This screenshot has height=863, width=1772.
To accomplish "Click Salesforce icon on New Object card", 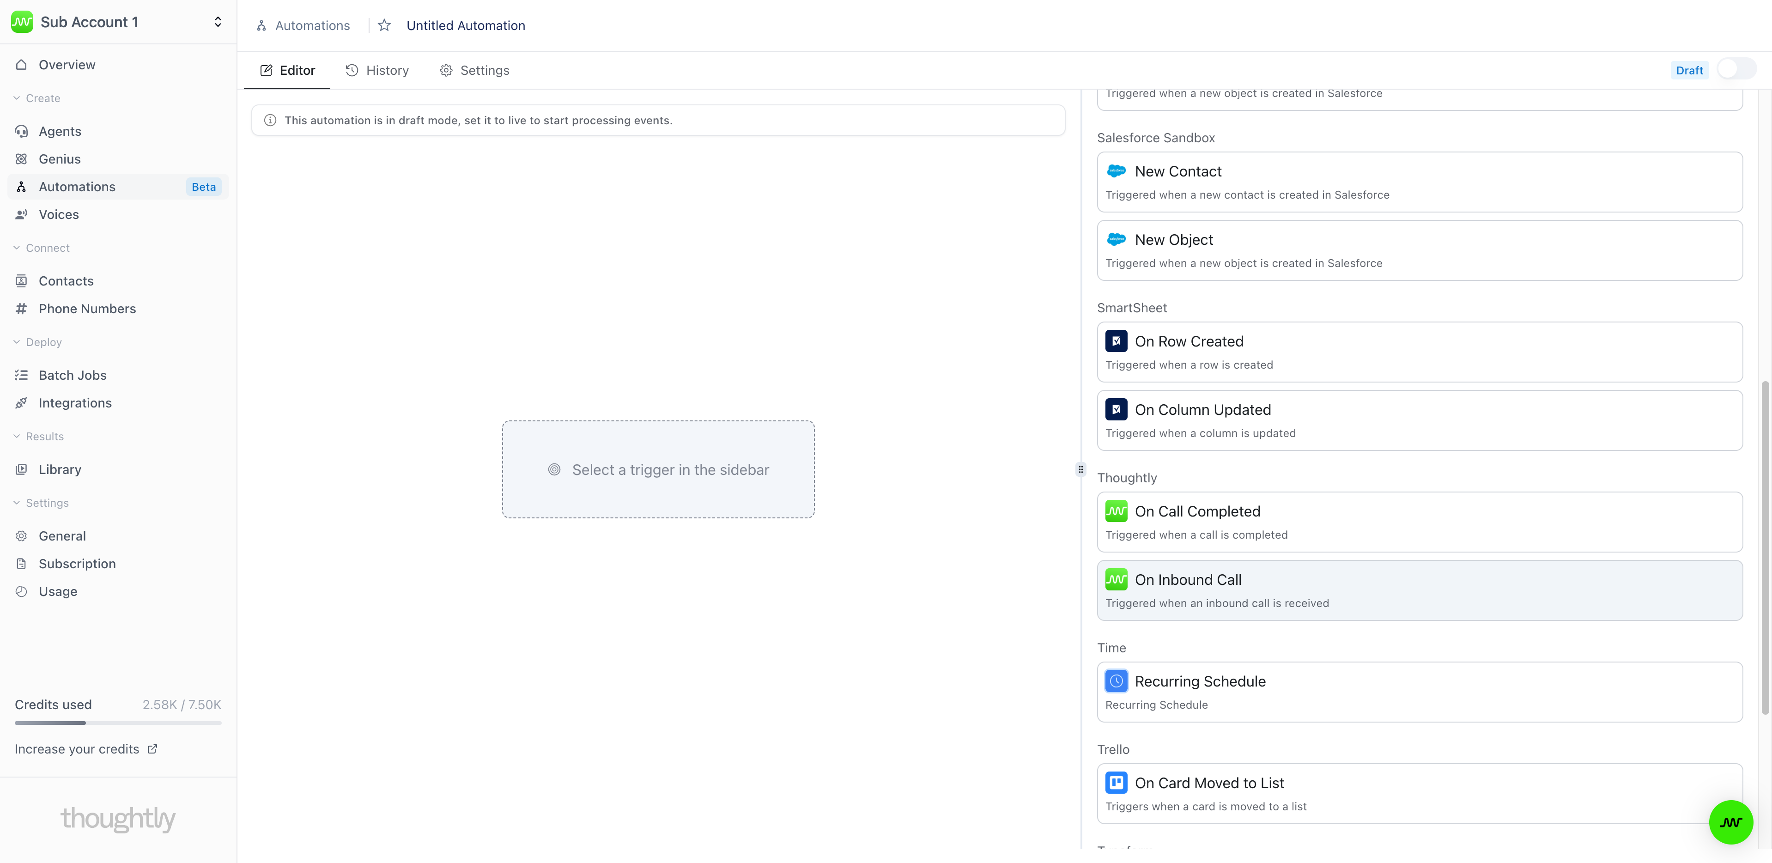I will click(1116, 239).
